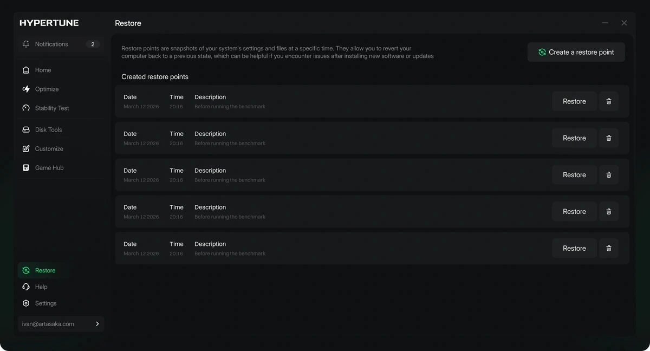This screenshot has height=351, width=650.
Task: Open Home via its house icon
Action: coord(26,70)
